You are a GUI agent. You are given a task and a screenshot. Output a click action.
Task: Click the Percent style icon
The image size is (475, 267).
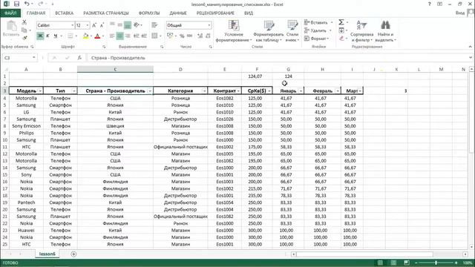click(x=182, y=36)
